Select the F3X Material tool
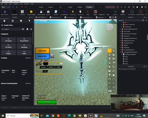Image resolution: width=148 pixels, height=118 pixels. [114, 59]
